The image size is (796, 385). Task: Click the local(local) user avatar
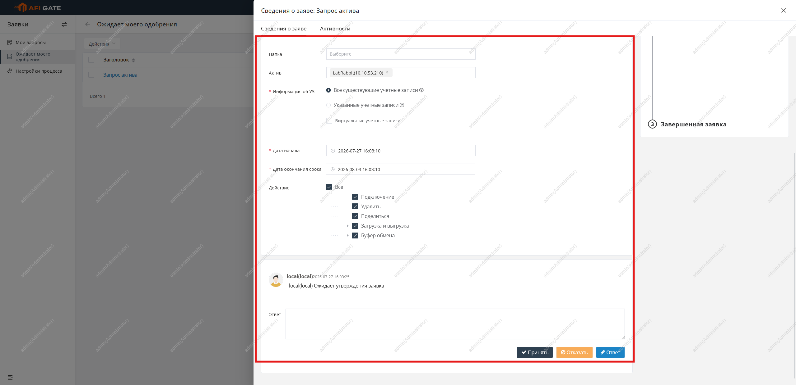click(x=276, y=280)
